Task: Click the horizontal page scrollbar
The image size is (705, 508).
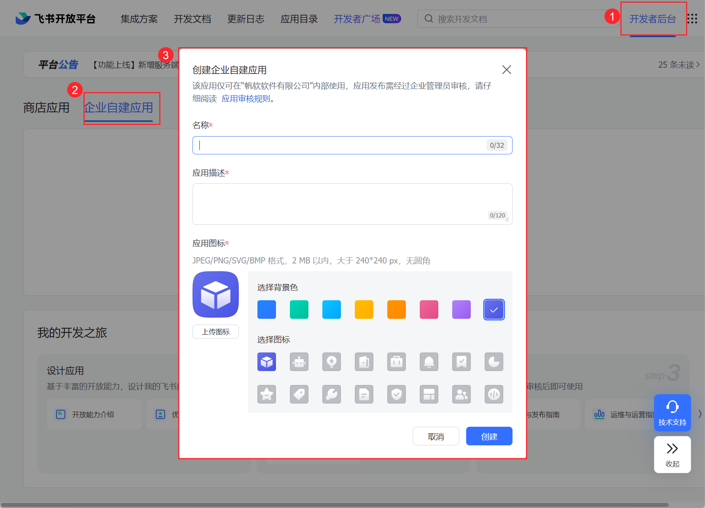Action: coord(334,505)
